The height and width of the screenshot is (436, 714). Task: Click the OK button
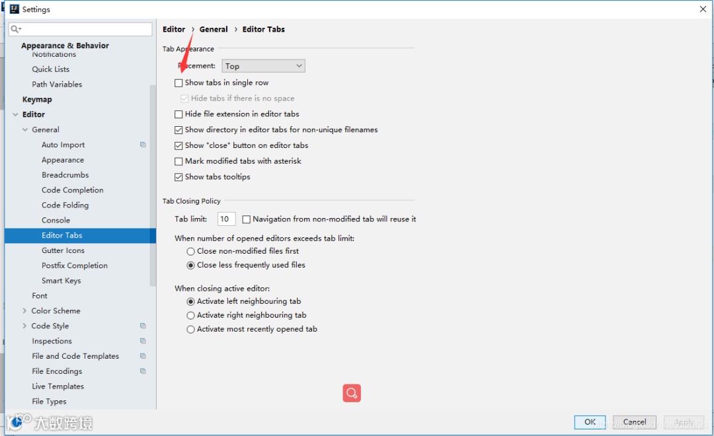coord(590,422)
